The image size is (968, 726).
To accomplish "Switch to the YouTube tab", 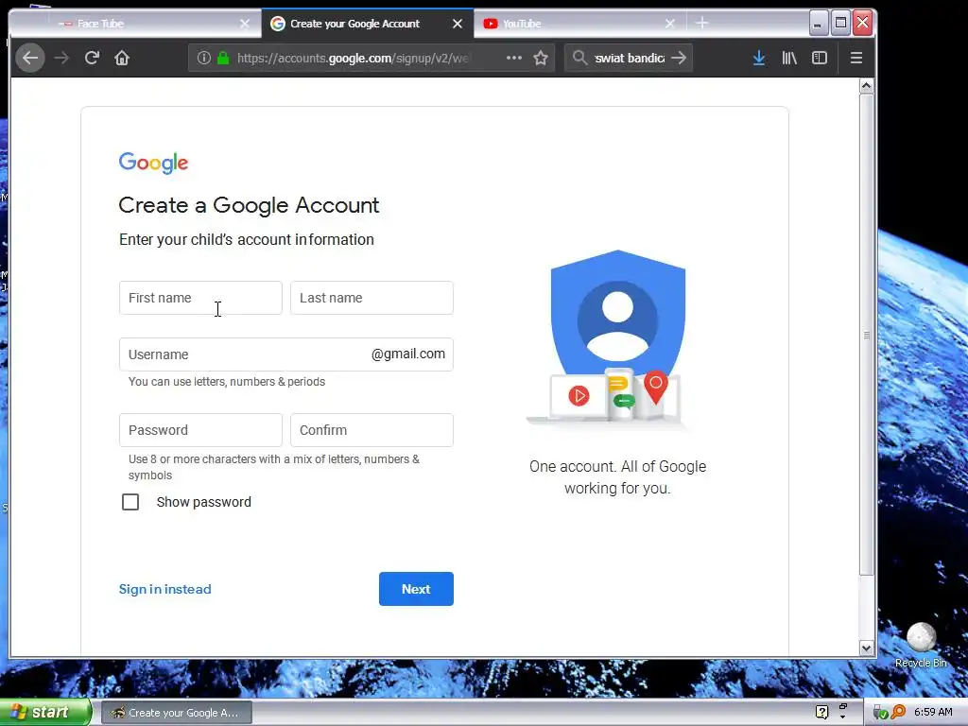I will click(x=580, y=24).
